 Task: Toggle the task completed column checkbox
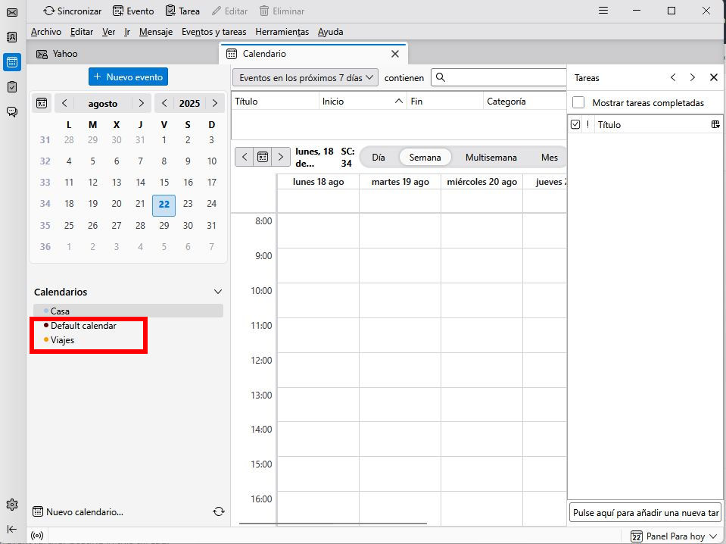click(575, 124)
